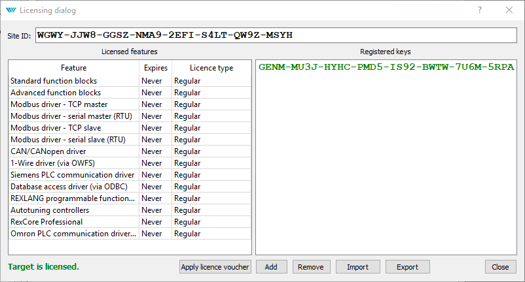Select the RexCore Professional row
Viewport: 525px width, 282px height.
(130, 222)
